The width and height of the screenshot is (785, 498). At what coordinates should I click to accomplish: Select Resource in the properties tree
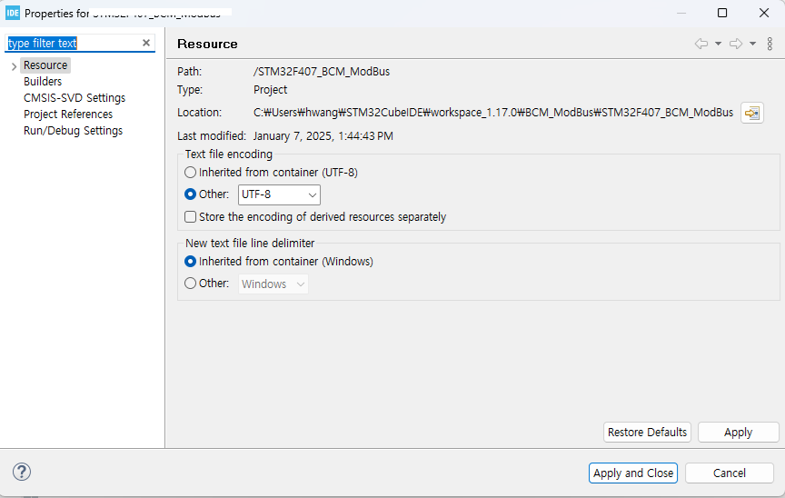(x=45, y=65)
